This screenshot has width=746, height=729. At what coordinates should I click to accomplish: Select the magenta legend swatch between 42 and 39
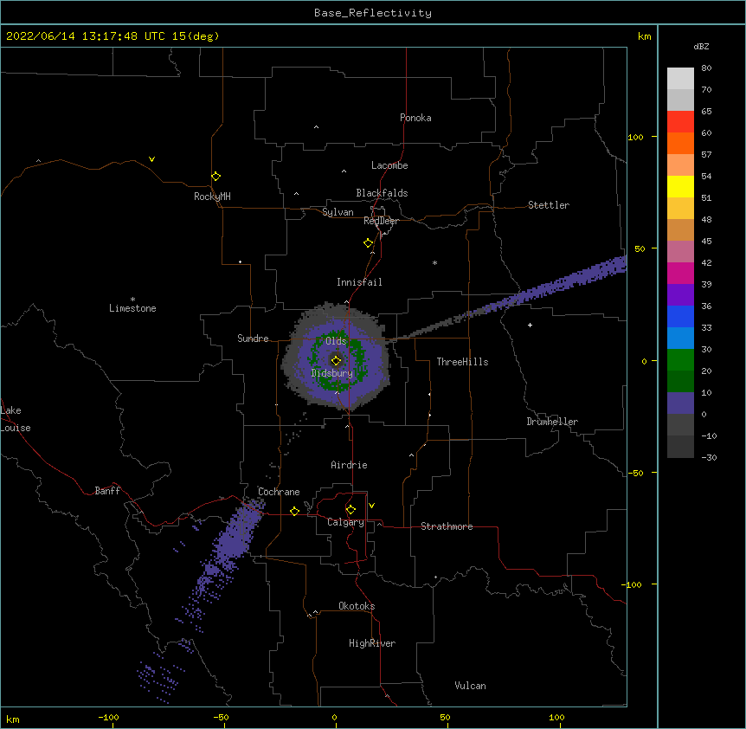pos(680,273)
